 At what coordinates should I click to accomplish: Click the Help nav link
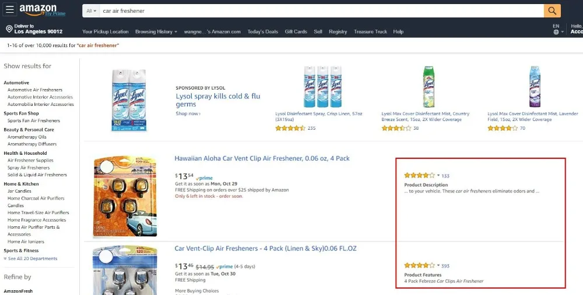(x=398, y=32)
